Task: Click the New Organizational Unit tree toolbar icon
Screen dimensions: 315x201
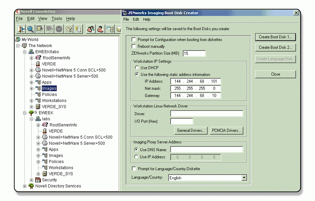Action: [110, 29]
